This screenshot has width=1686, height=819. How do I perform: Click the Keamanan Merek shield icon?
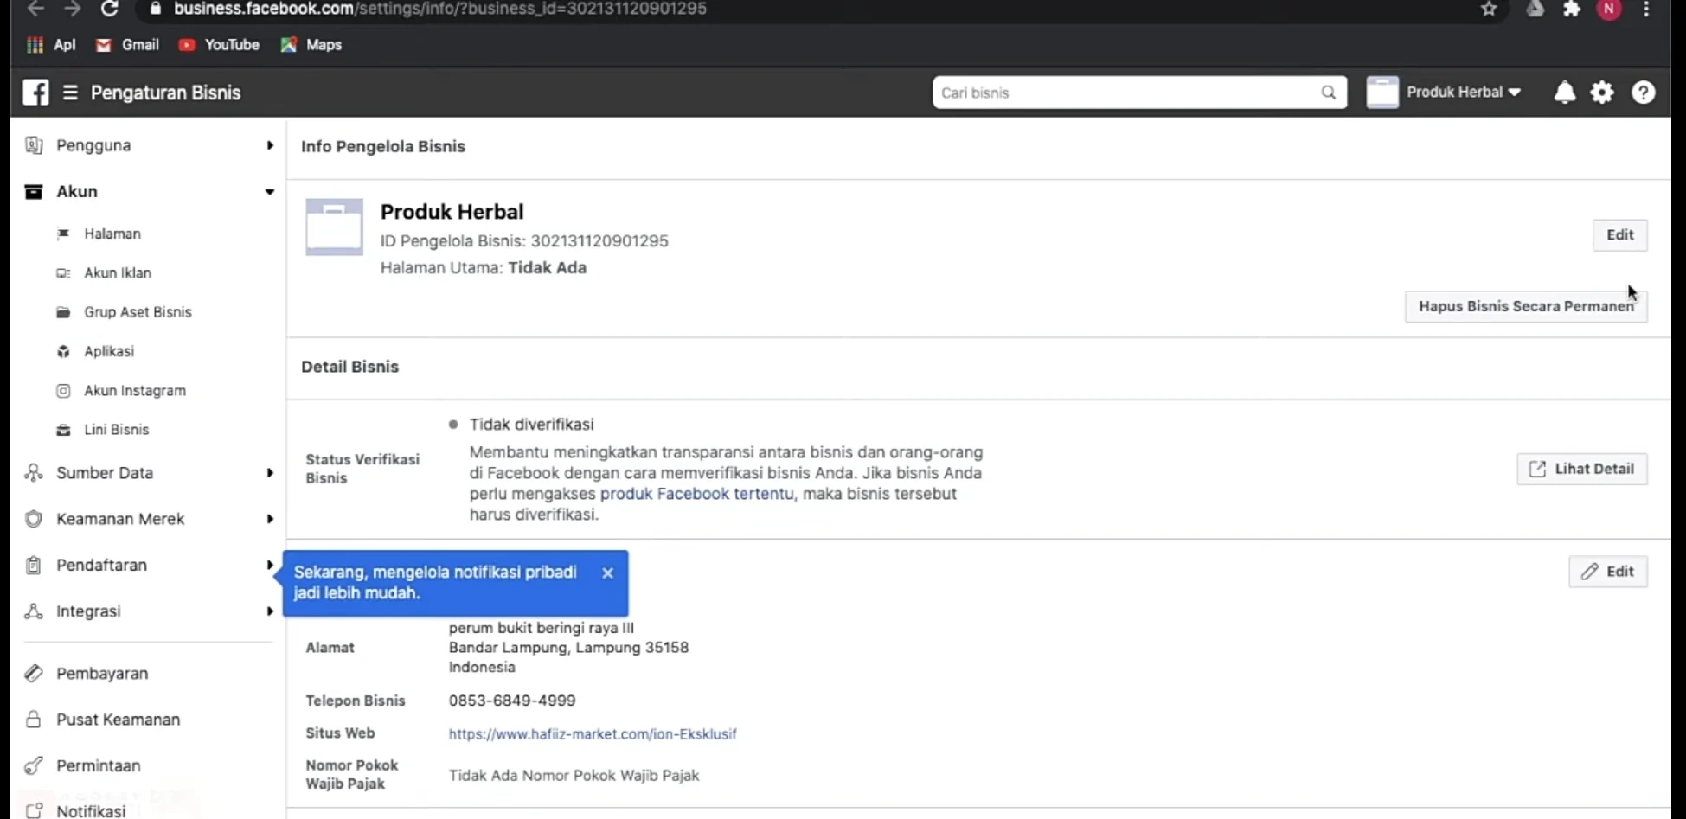point(34,519)
